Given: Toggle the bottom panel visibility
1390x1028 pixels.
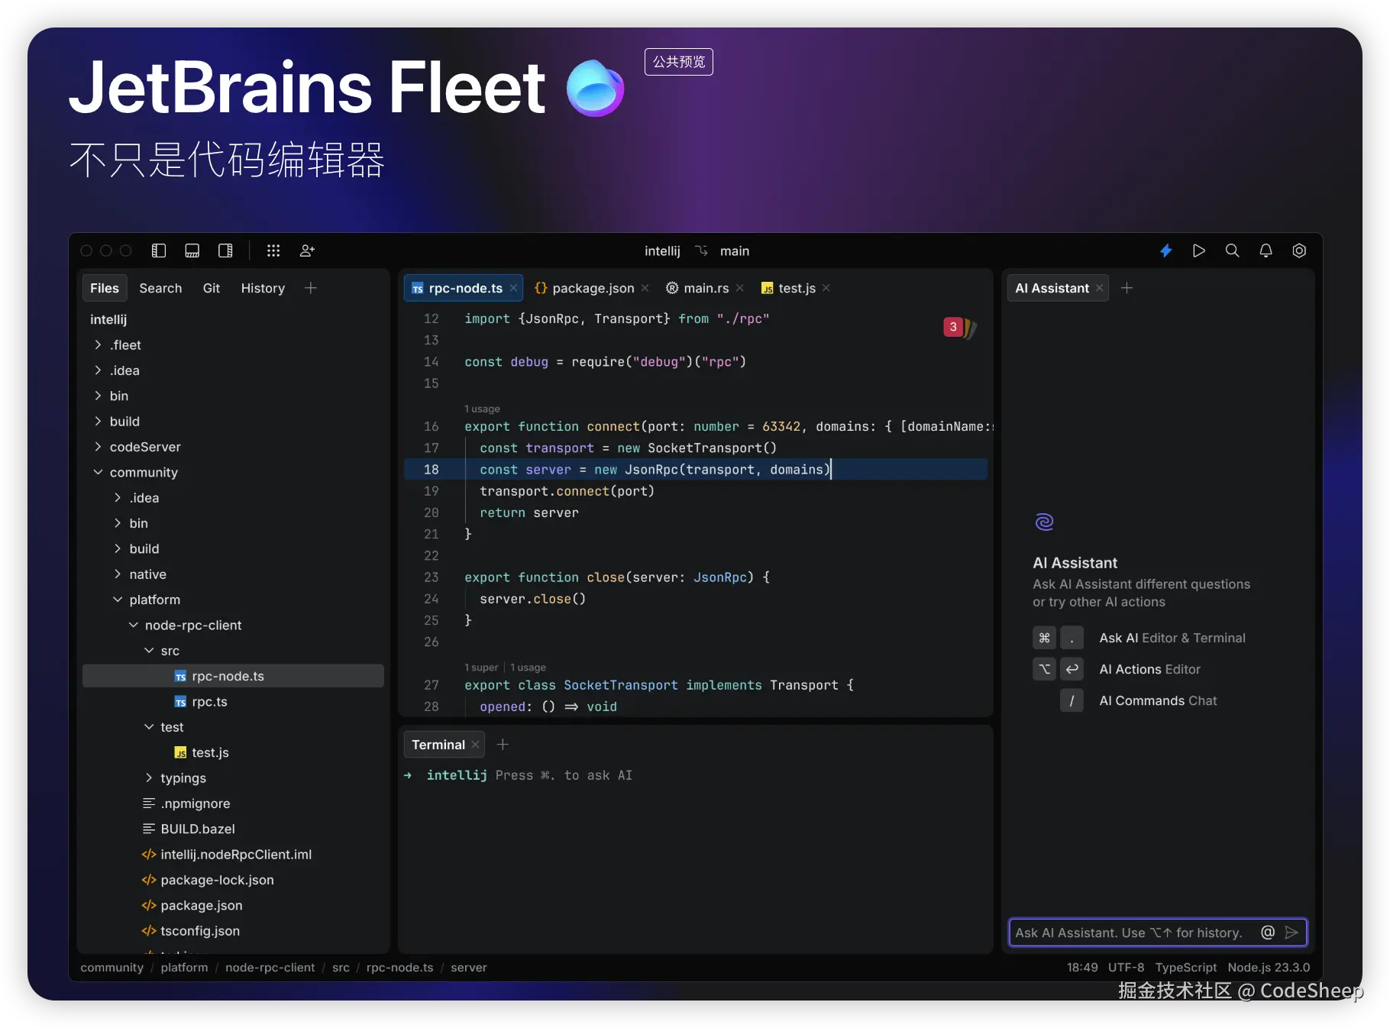Looking at the screenshot, I should click(192, 251).
